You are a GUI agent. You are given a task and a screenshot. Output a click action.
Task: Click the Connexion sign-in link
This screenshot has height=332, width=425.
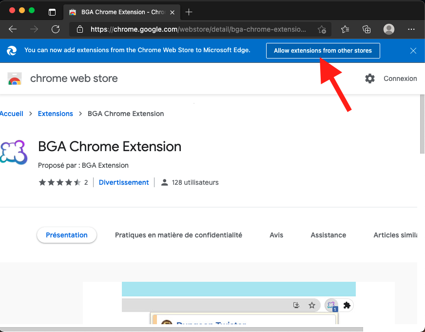click(400, 78)
